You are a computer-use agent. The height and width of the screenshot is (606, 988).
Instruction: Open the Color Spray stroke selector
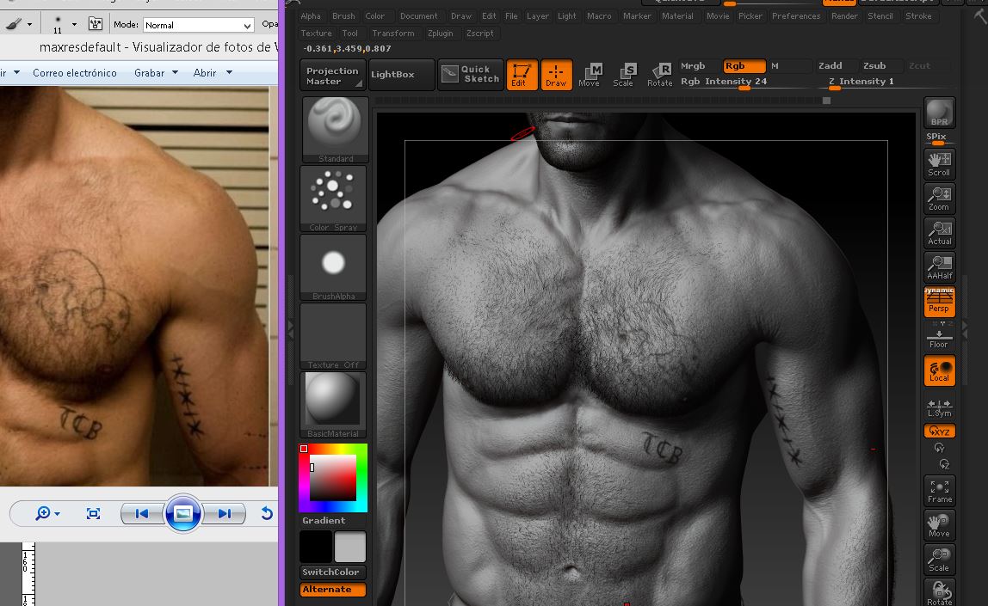click(x=333, y=199)
